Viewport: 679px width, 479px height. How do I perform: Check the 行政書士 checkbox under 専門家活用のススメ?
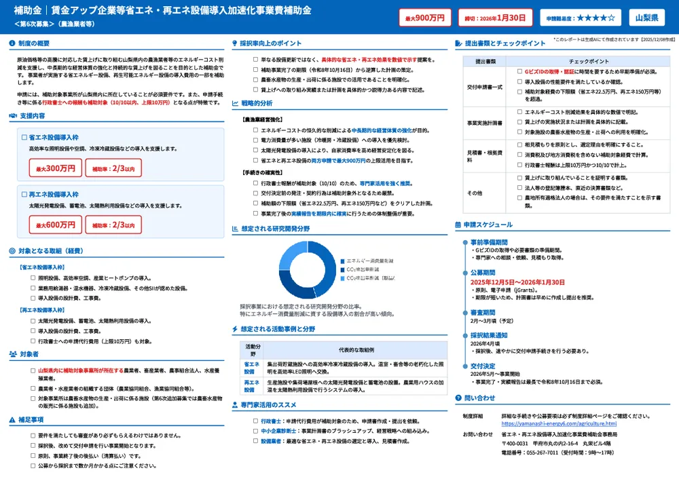pos(254,421)
